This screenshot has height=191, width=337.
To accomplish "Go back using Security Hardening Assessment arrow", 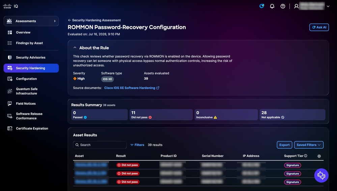I will coord(69,20).
